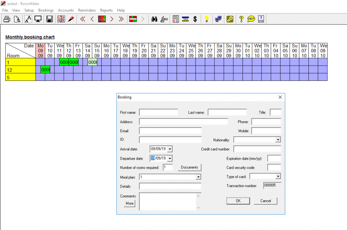Open the Bookings menu
This screenshot has width=347, height=230.
click(46, 10)
